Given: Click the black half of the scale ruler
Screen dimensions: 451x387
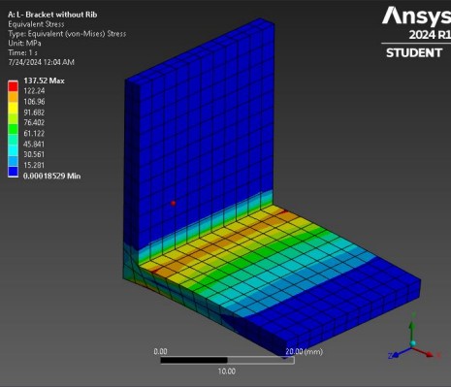Looking at the screenshot, I should click(194, 360).
